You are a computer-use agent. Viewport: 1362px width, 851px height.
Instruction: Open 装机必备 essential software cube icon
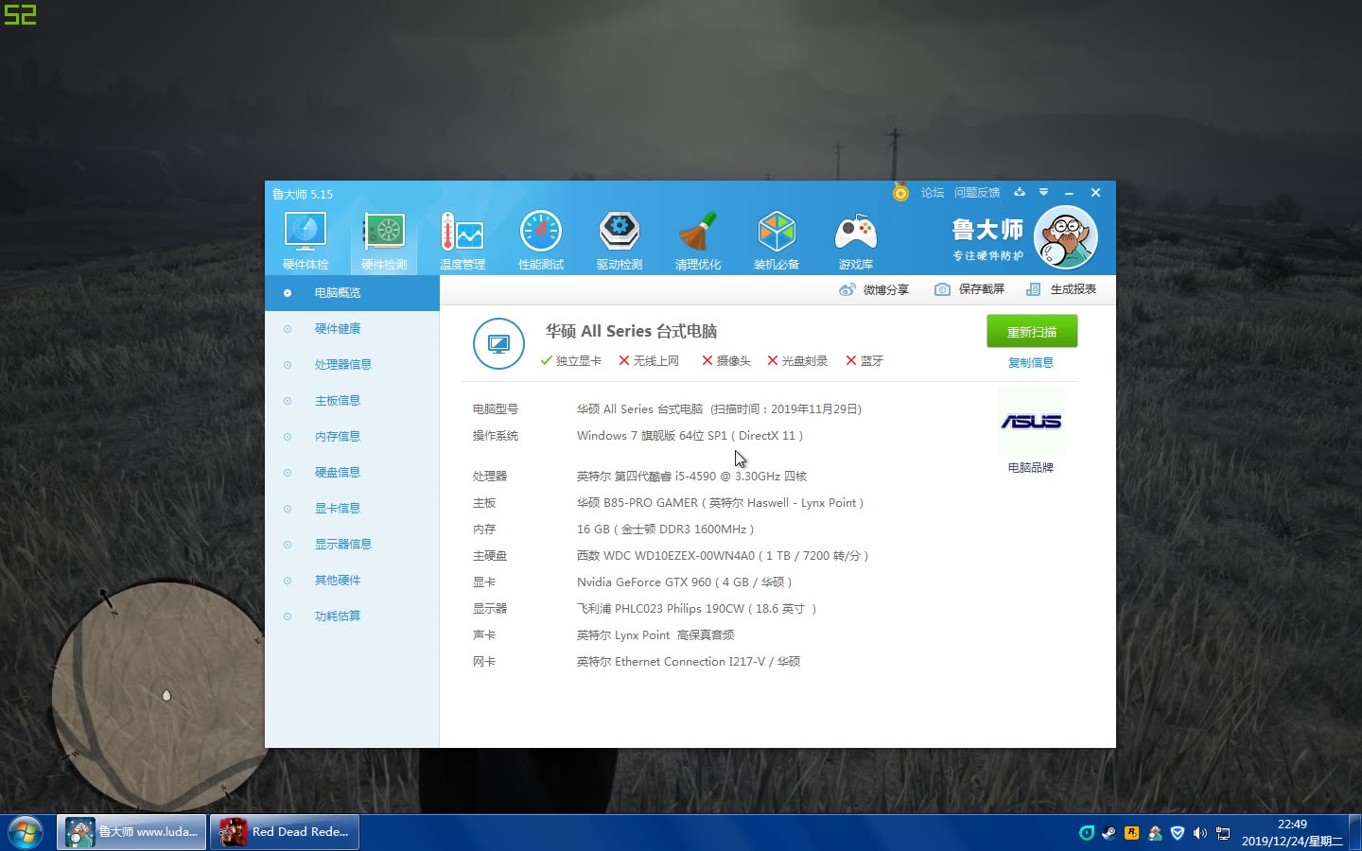(x=777, y=240)
